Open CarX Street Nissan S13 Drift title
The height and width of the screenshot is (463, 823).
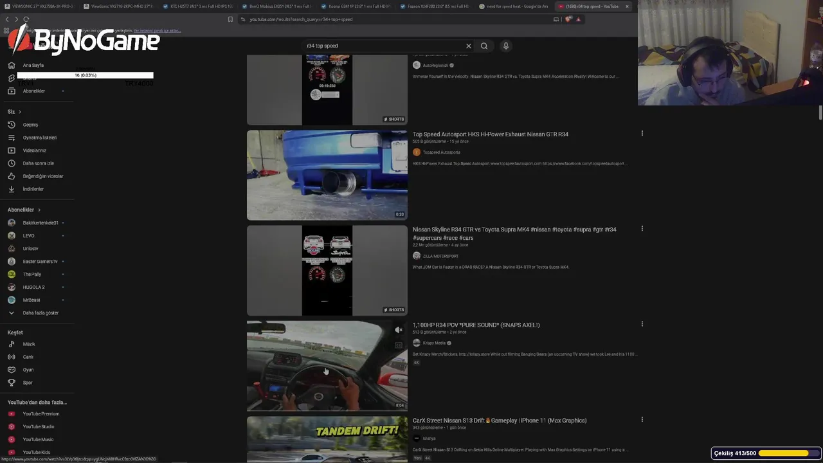tap(500, 421)
